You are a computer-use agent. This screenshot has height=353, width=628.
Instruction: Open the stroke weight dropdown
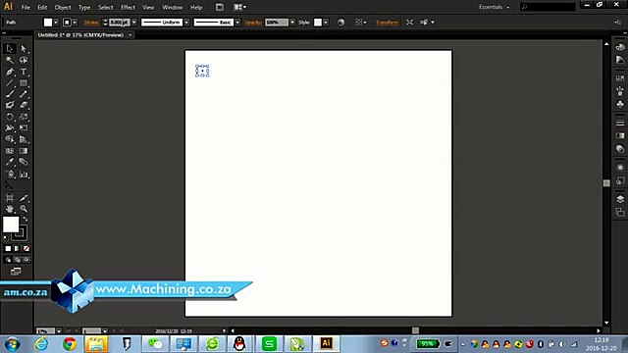tap(134, 23)
